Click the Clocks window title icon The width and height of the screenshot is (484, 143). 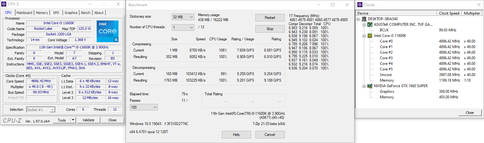(x=359, y=5)
